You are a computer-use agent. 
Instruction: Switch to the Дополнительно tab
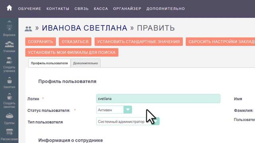pos(86,63)
